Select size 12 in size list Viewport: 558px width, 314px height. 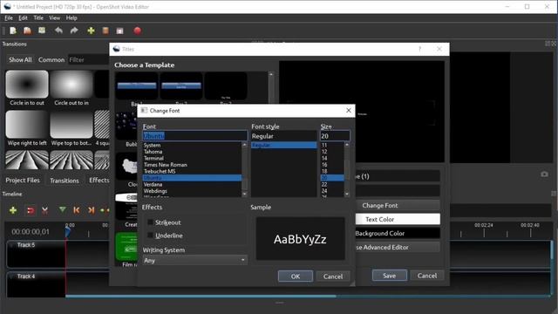point(324,152)
